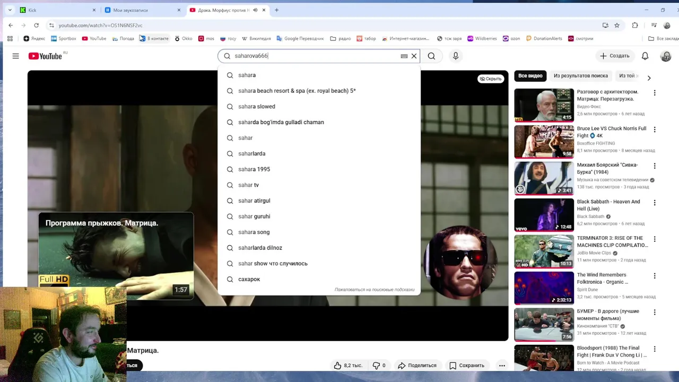Screen dimensions: 679x382
Task: Open the Sportbox bookmark
Action: (x=64, y=38)
